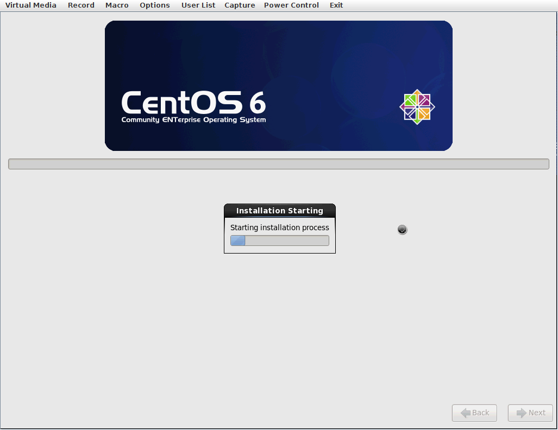This screenshot has height=430, width=558.
Task: Click the wide overall installation progress bar
Action: [279, 164]
